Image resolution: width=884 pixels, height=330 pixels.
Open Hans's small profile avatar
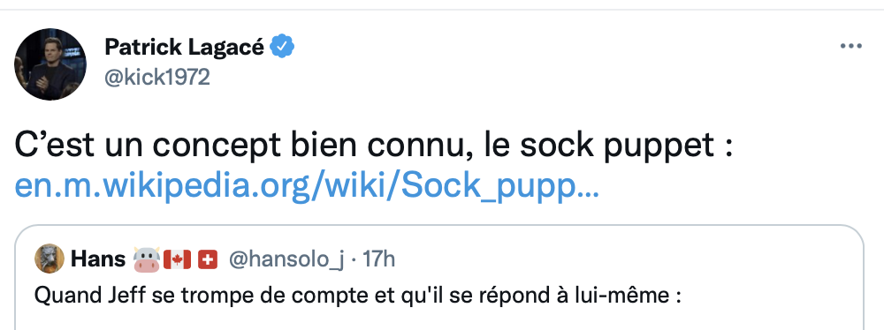pos(50,259)
